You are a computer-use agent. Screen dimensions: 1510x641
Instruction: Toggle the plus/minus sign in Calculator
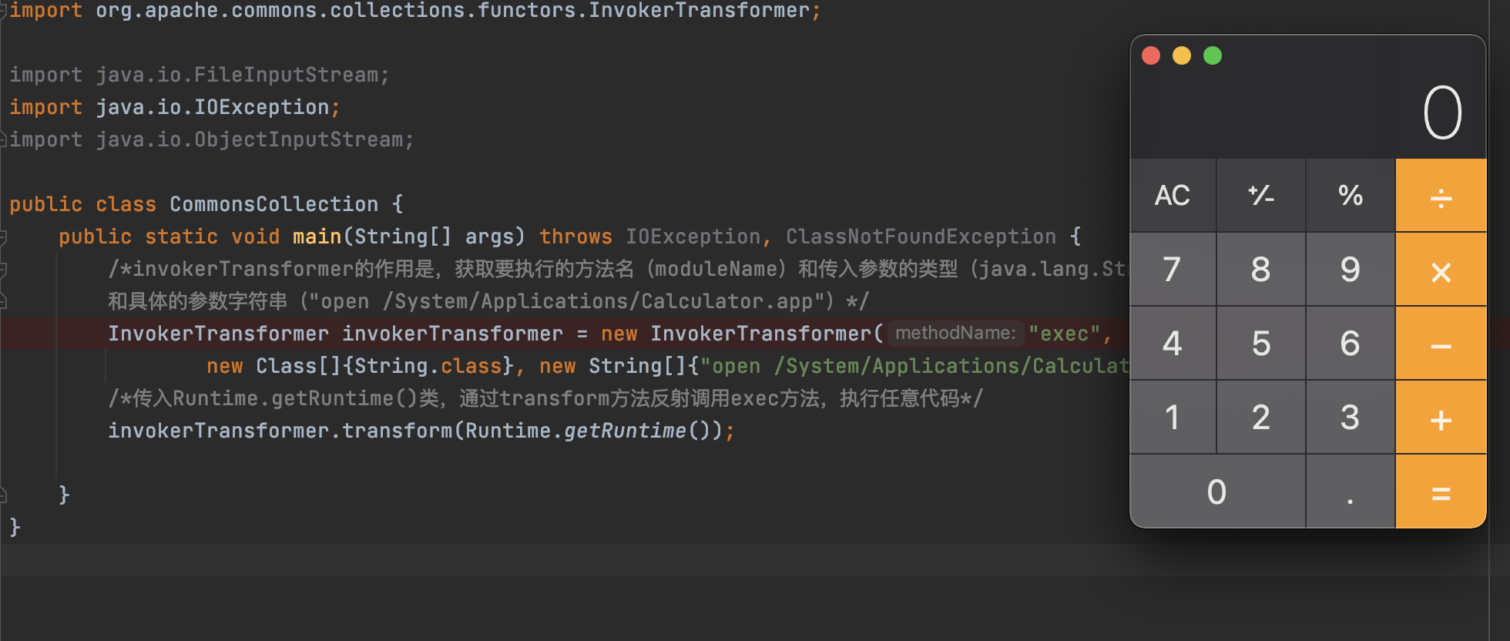click(1261, 196)
